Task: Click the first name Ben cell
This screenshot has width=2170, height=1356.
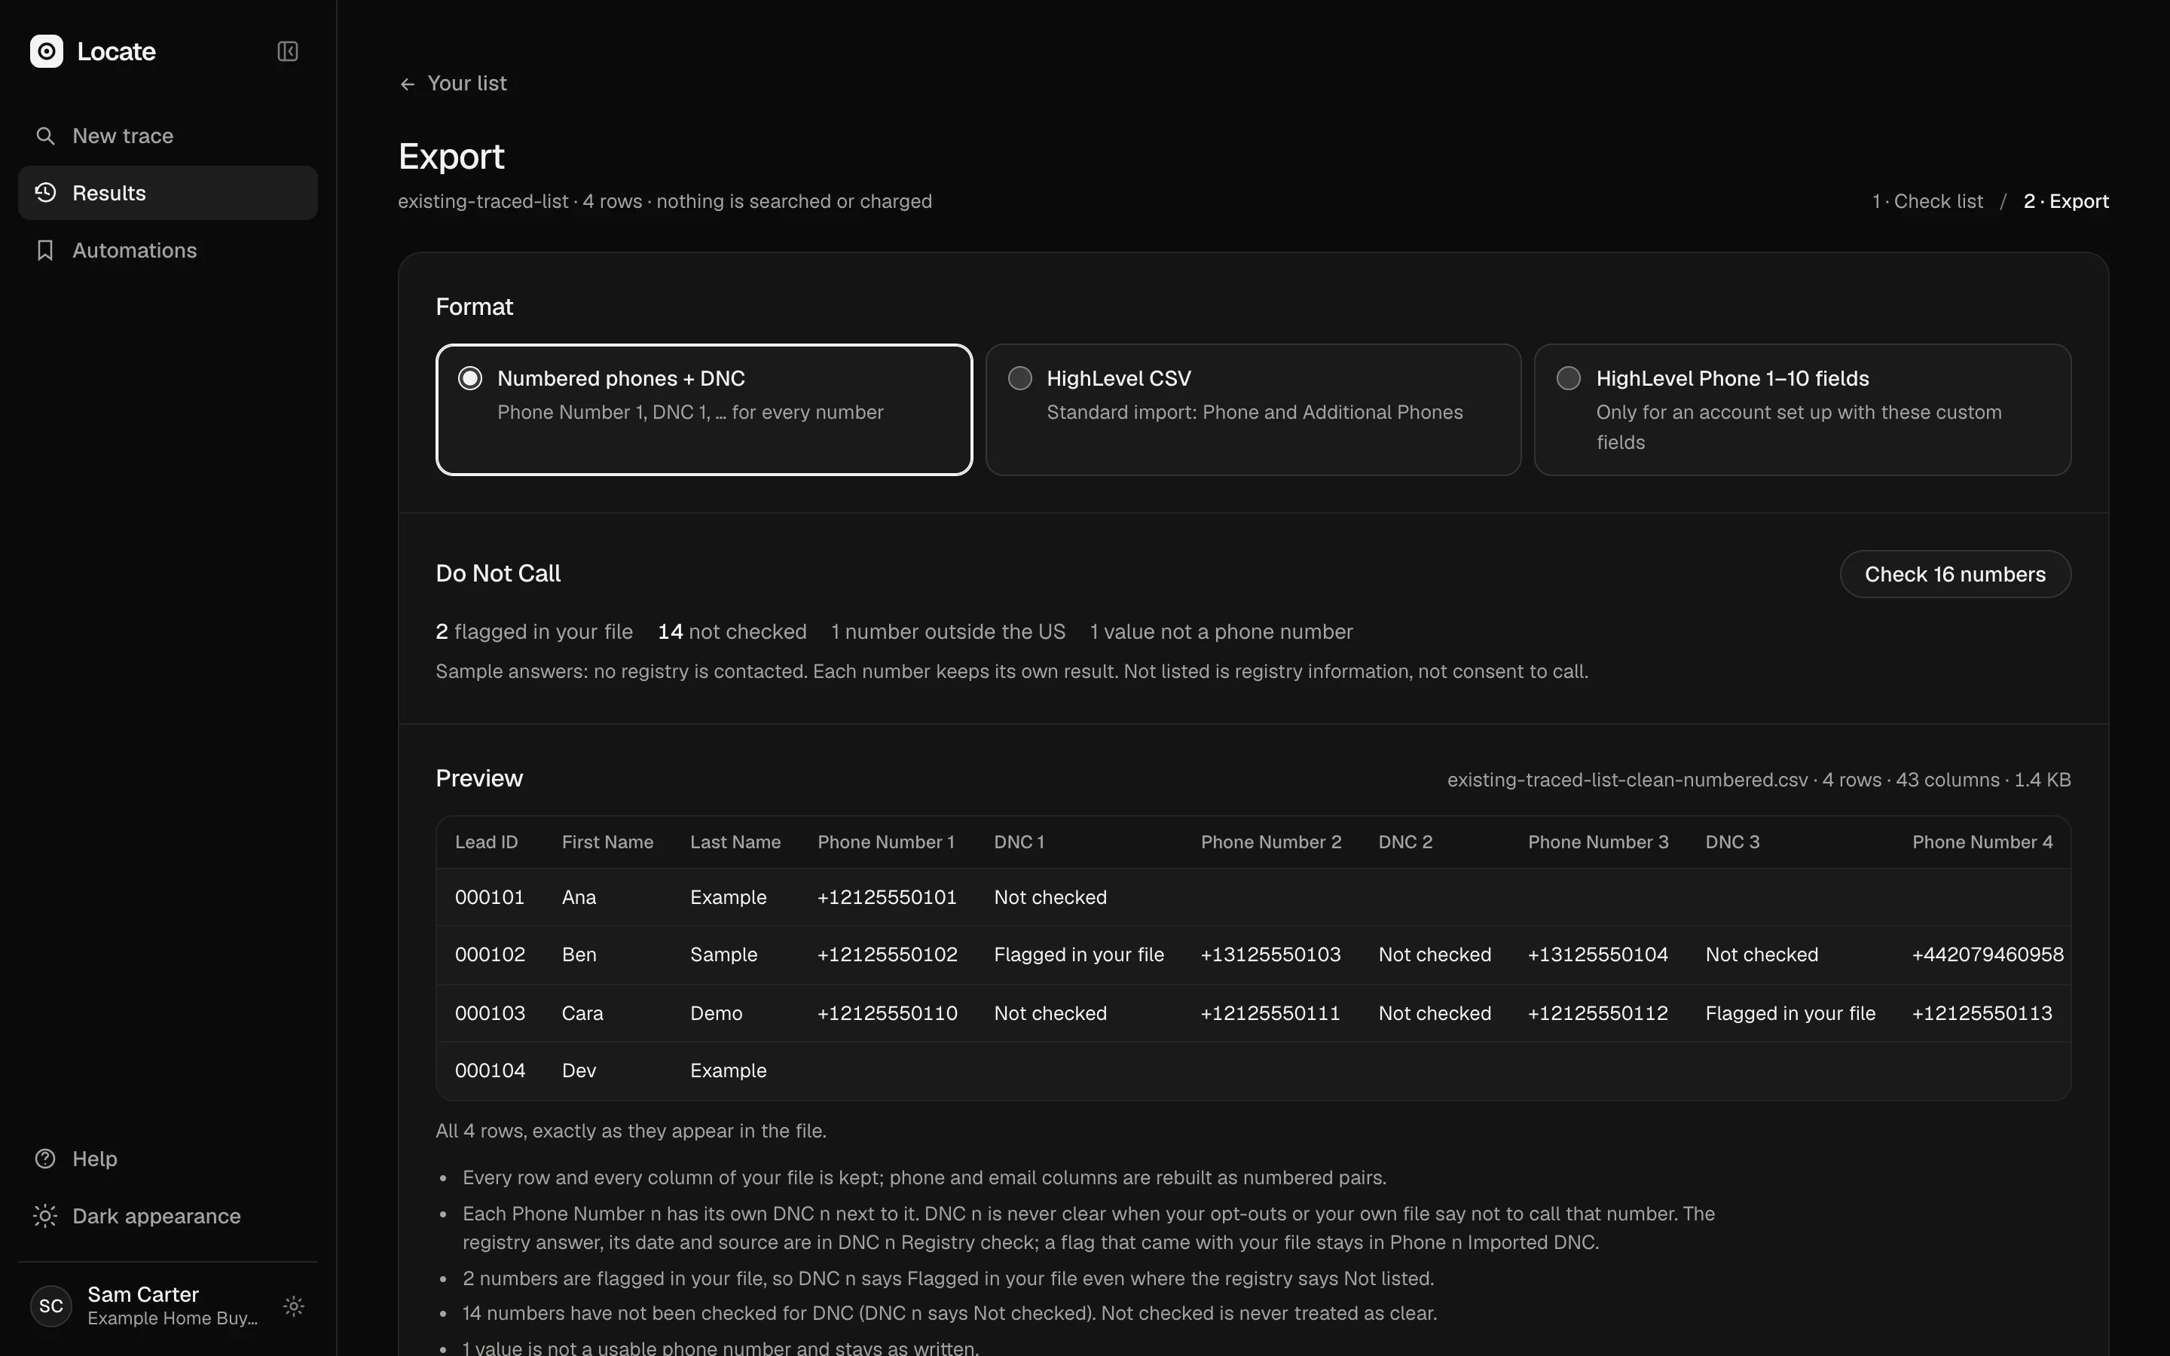Action: click(x=579, y=954)
